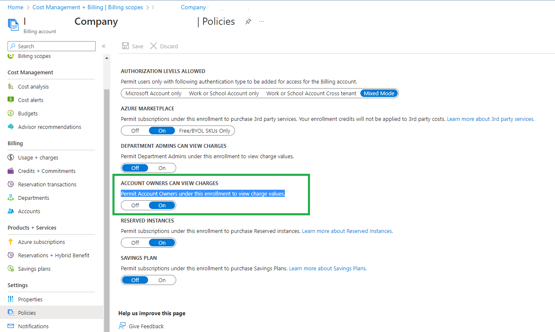Click the Reservation transactions clock icon
Screen dimensions: 555x332
click(x=11, y=184)
